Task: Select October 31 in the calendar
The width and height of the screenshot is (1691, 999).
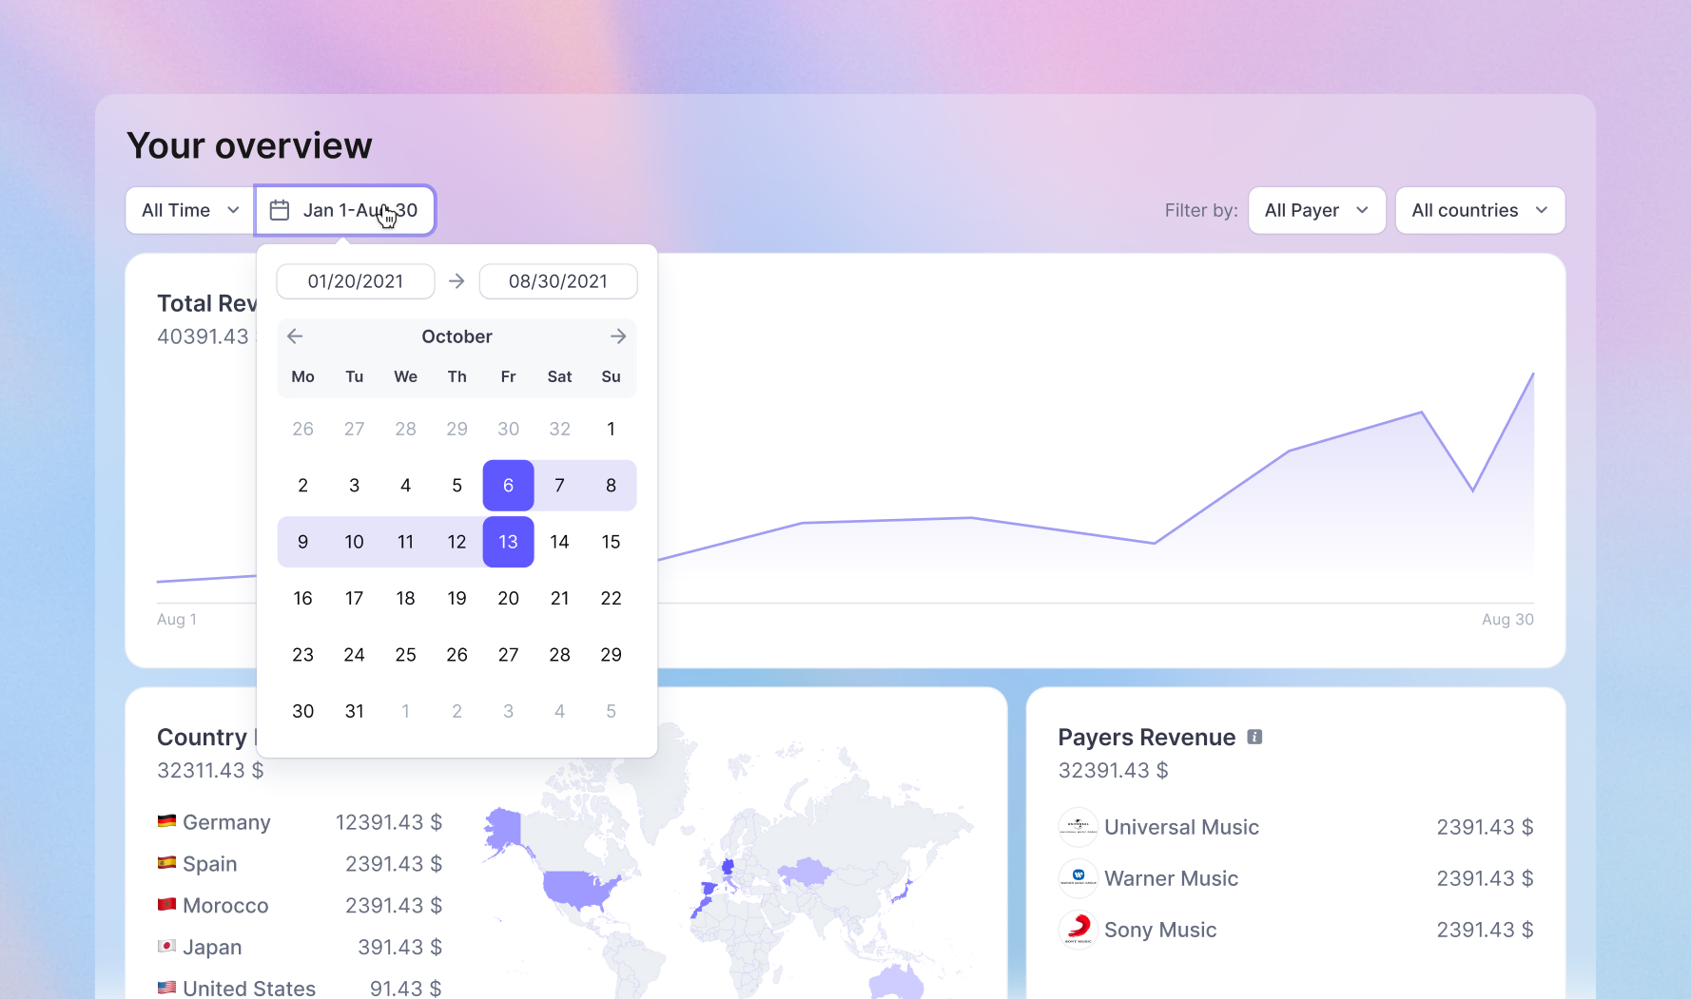Action: [x=354, y=710]
